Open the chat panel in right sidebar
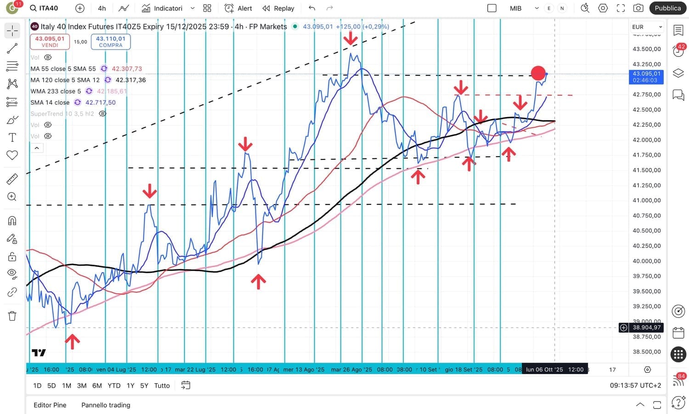Viewport: 689px width, 414px height. coord(678,95)
